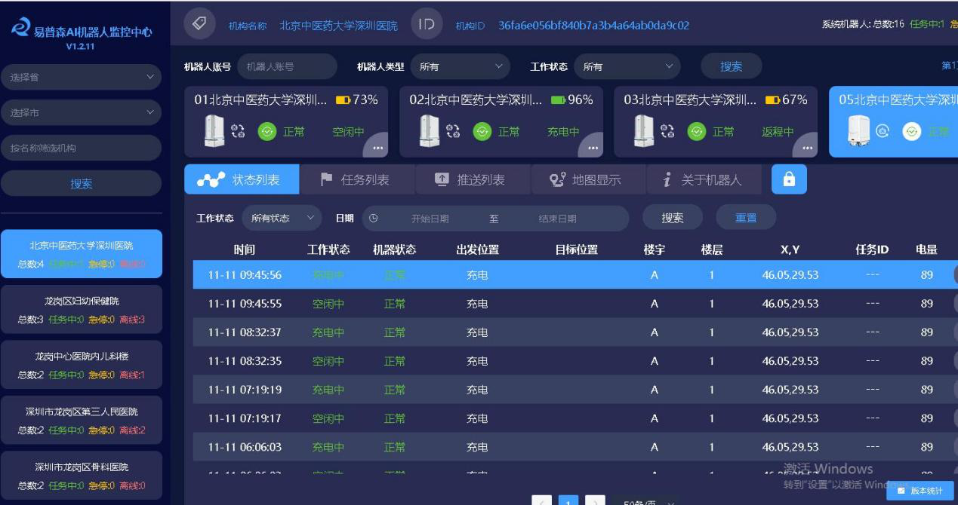Click the robot image on card 01

pyautogui.click(x=214, y=131)
